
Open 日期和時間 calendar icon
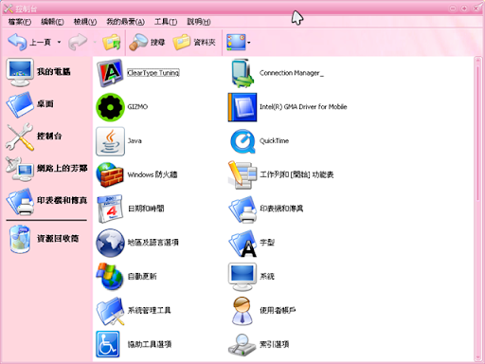point(110,209)
